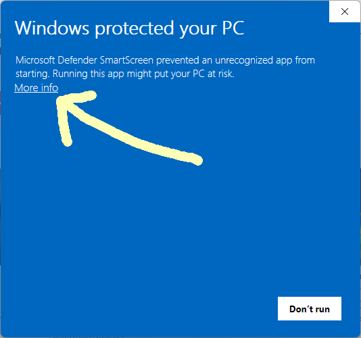Expand the warning via More info

tap(37, 88)
